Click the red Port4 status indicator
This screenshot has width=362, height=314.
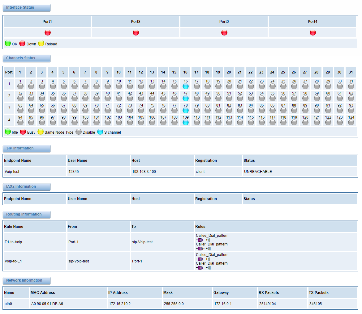312,32
